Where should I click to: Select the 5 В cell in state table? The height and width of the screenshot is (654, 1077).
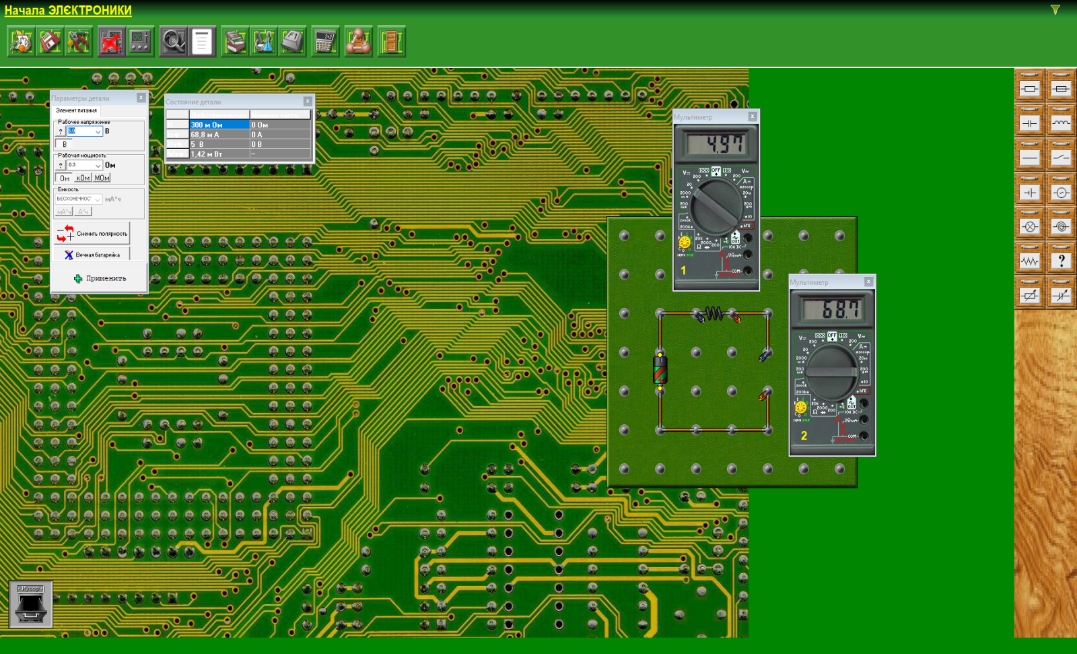[x=219, y=144]
